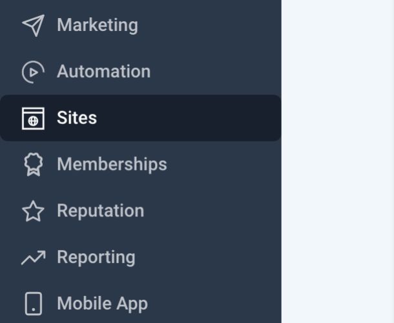Screen dimensions: 394x323
Task: Click the Reporting text label
Action: tap(96, 257)
